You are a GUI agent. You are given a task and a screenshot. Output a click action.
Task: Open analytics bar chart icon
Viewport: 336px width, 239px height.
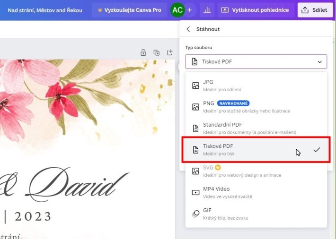[x=206, y=10]
